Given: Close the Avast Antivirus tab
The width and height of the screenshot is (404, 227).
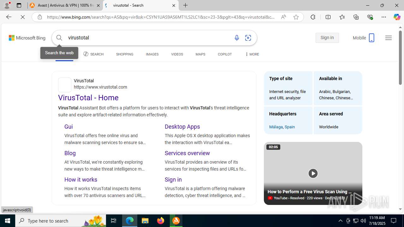Looking at the screenshot, I should pyautogui.click(x=98, y=5).
